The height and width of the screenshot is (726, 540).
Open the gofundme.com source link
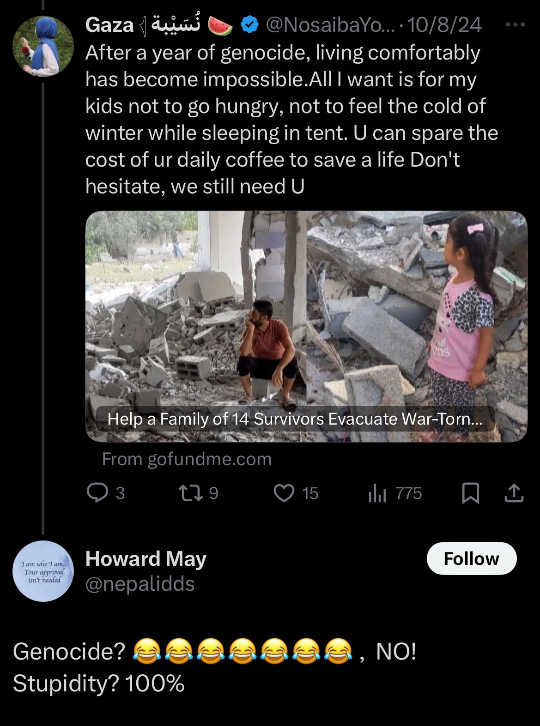pyautogui.click(x=187, y=459)
